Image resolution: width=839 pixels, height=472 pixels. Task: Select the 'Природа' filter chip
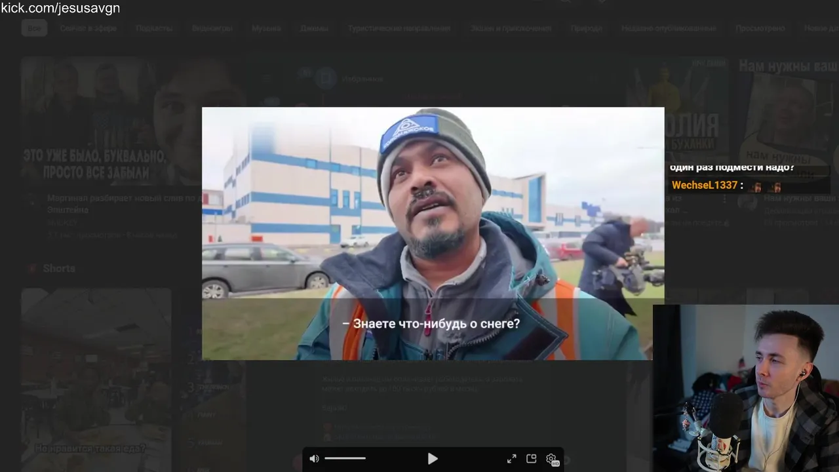point(586,28)
